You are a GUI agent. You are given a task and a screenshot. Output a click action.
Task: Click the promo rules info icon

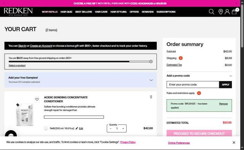pos(199,93)
